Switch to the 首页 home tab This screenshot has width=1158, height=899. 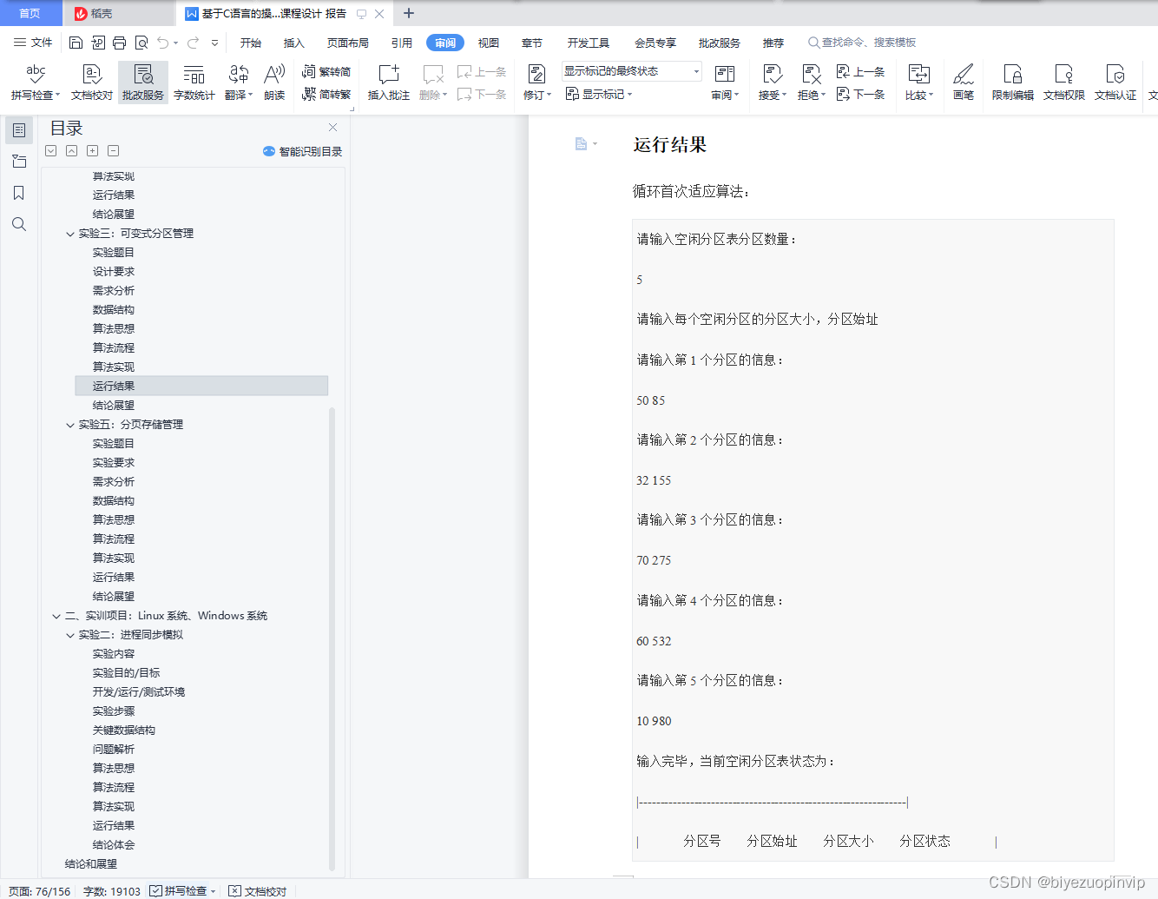30,13
